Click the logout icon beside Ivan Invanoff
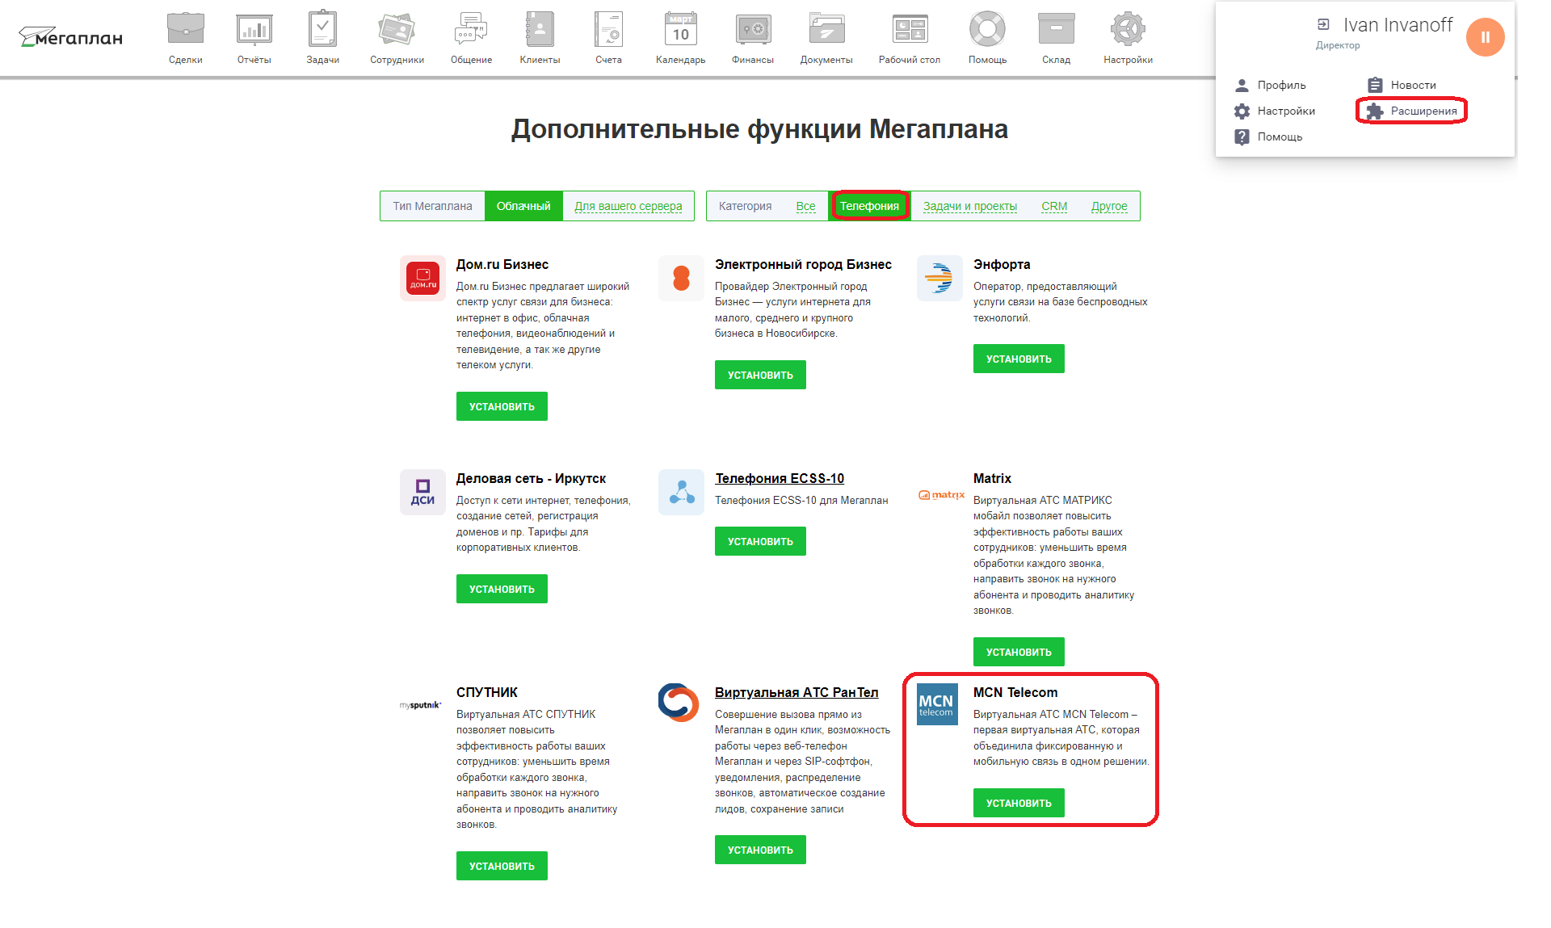Viewport: 1551px width, 928px height. click(1323, 25)
